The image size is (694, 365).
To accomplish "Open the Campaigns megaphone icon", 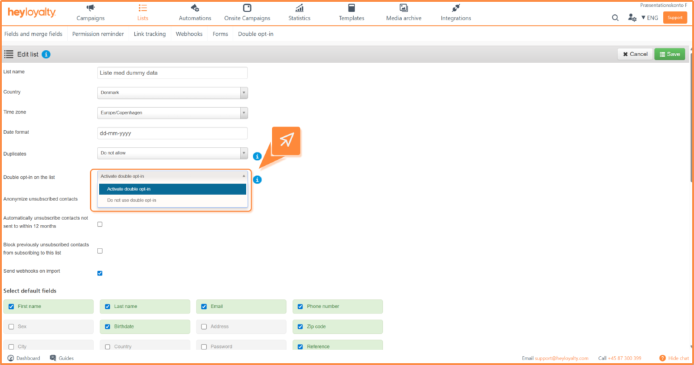I will (90, 8).
